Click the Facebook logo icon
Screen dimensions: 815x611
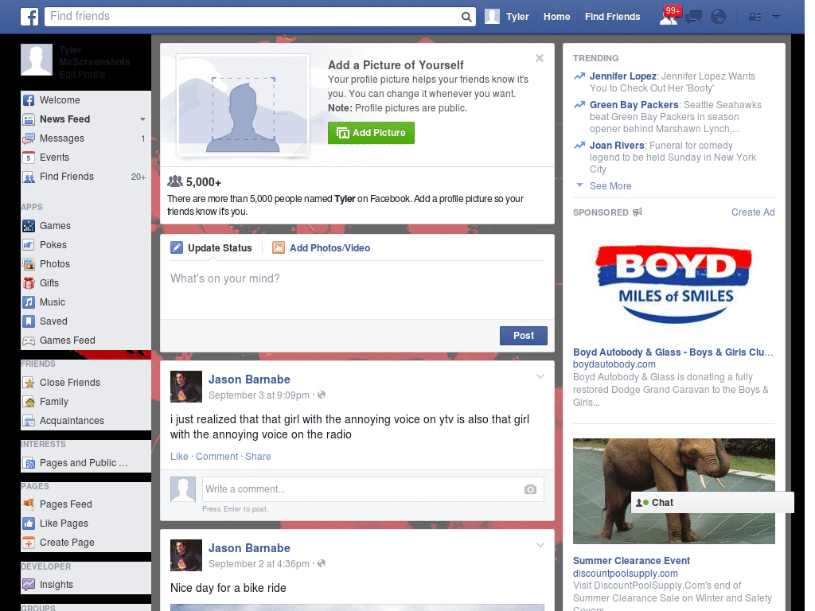pyautogui.click(x=29, y=17)
